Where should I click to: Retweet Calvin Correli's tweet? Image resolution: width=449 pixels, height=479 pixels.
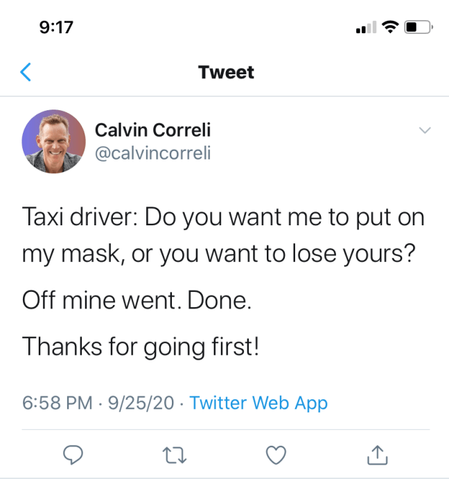[175, 454]
